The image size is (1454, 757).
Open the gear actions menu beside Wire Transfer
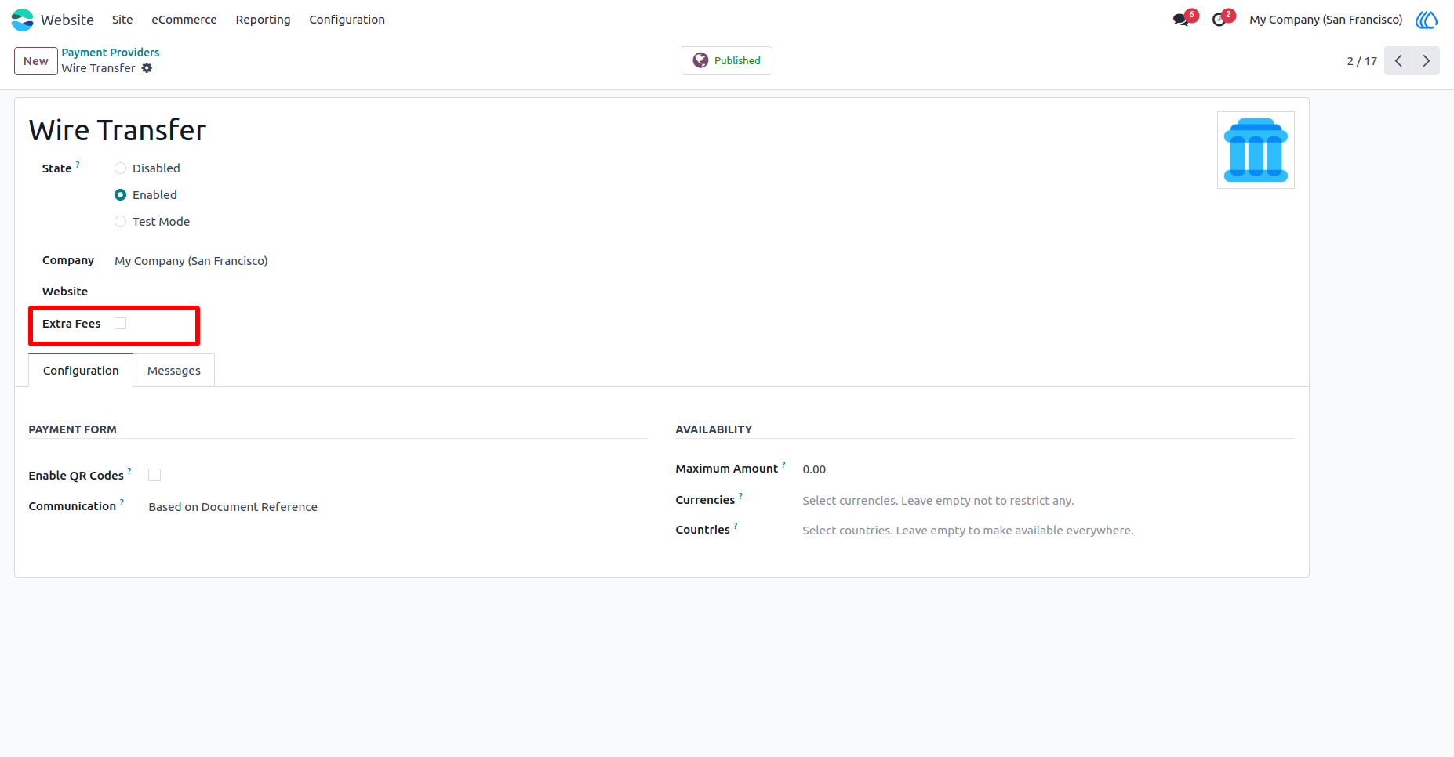pos(147,68)
